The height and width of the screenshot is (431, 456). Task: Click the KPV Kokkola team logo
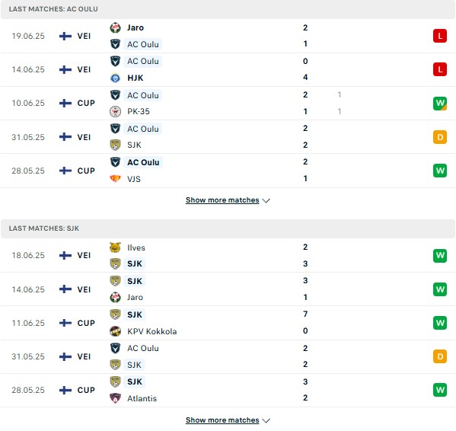pyautogui.click(x=115, y=331)
